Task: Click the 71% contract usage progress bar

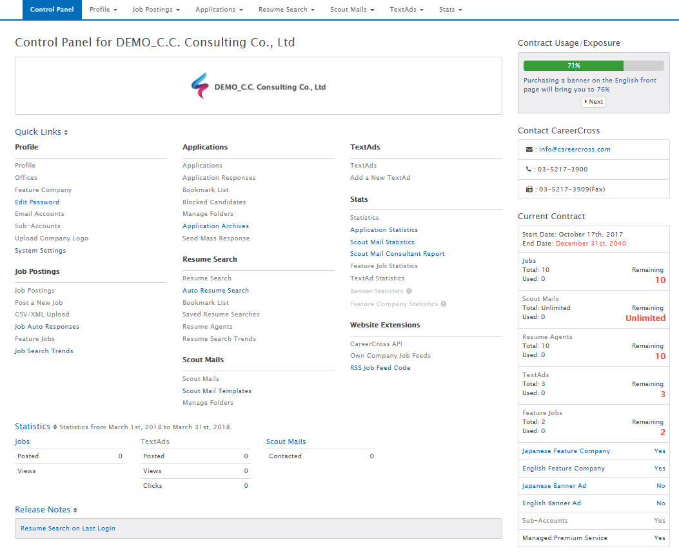Action: 594,66
